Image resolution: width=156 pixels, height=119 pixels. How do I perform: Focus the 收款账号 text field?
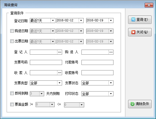[97, 73]
